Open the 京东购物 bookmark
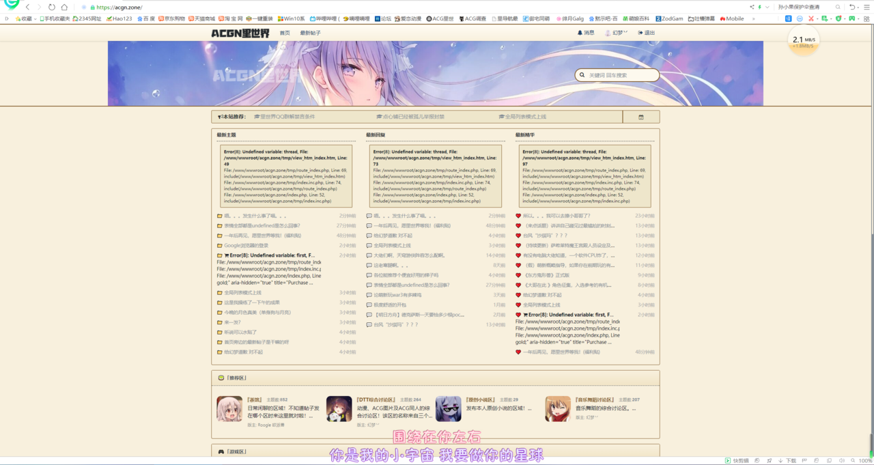 click(172, 18)
